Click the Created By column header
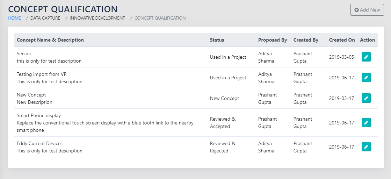The height and width of the screenshot is (179, 391). tap(306, 40)
